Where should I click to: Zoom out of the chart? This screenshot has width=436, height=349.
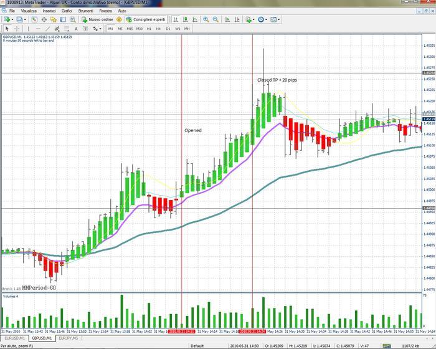216,19
